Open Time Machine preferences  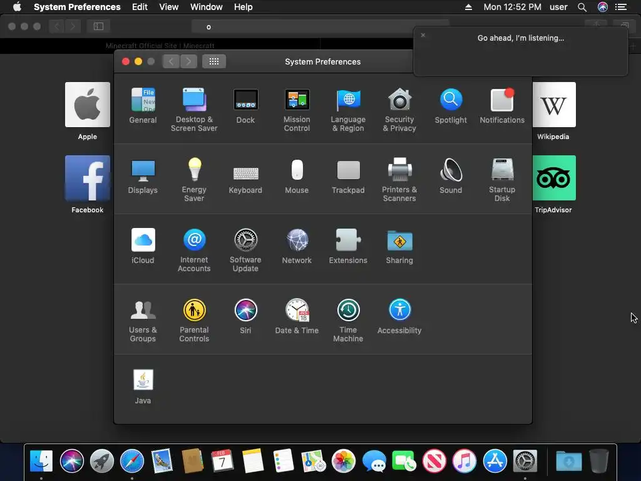point(348,320)
